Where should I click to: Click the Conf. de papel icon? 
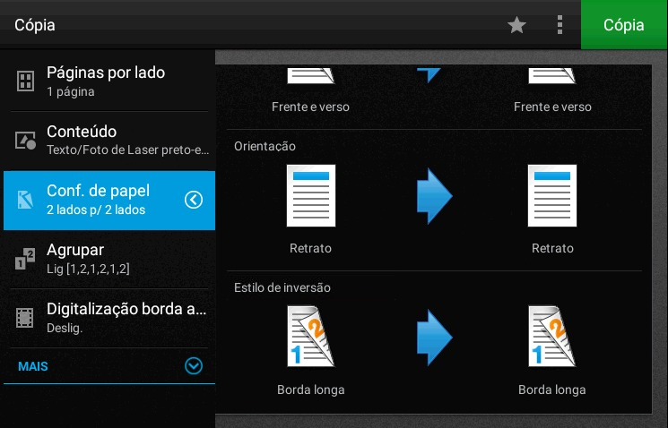tap(25, 200)
